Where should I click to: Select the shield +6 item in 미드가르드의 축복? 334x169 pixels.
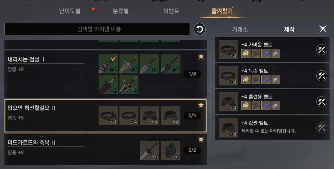click(170, 150)
